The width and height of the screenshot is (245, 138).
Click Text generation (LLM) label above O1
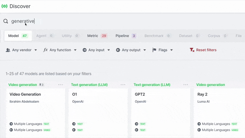point(89,85)
